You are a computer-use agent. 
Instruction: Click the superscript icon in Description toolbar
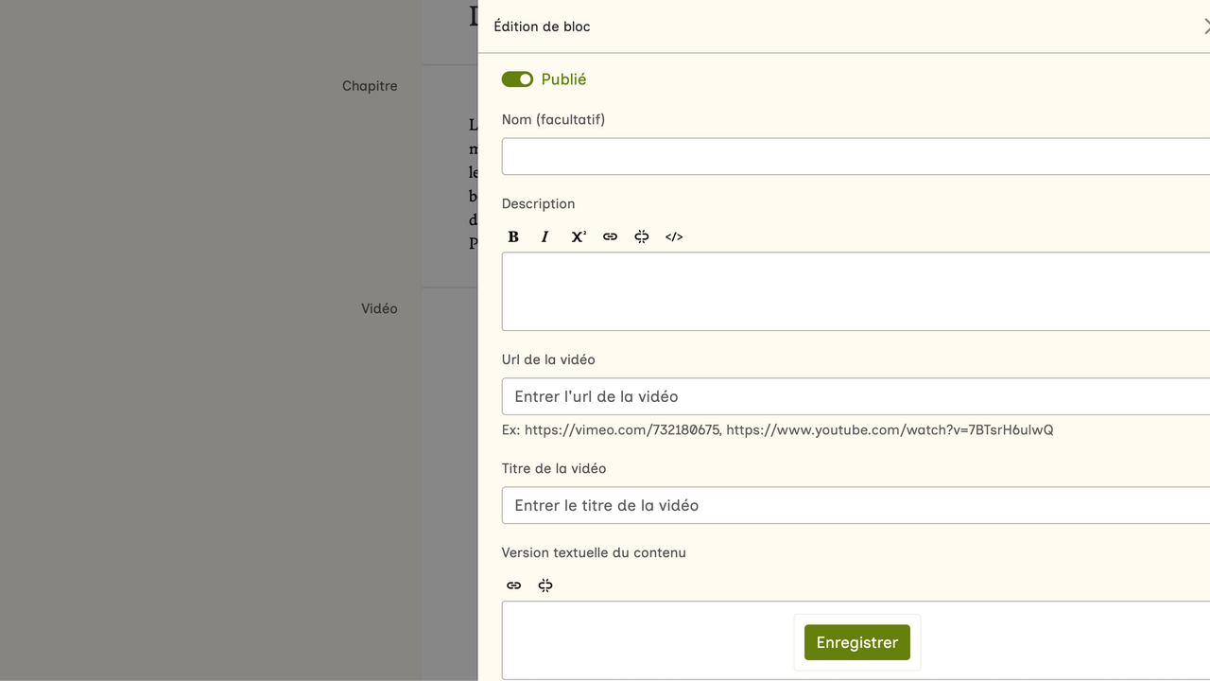coord(578,236)
